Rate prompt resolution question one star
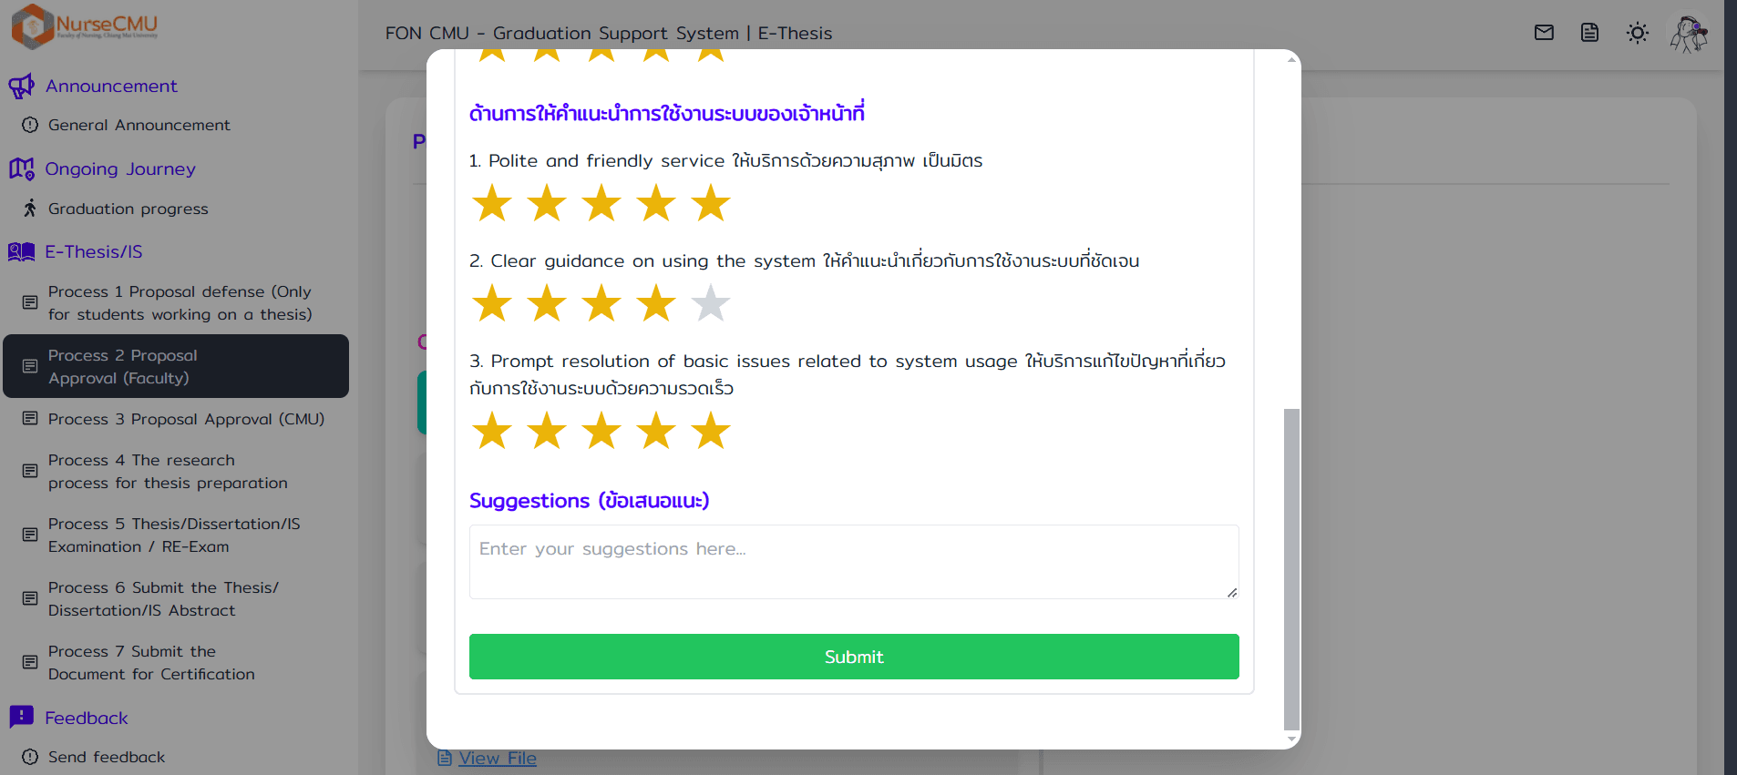The height and width of the screenshot is (775, 1737). (x=492, y=431)
